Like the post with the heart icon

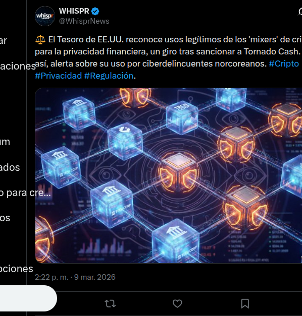(x=177, y=303)
